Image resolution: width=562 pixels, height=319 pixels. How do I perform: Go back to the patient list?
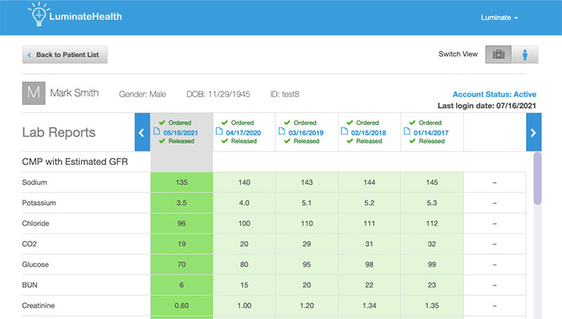point(65,55)
